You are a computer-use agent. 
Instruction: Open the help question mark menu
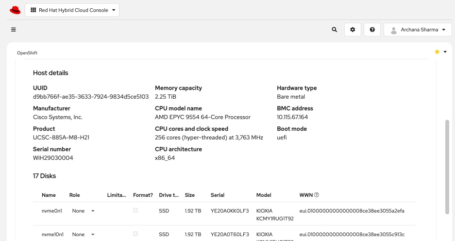point(372,30)
